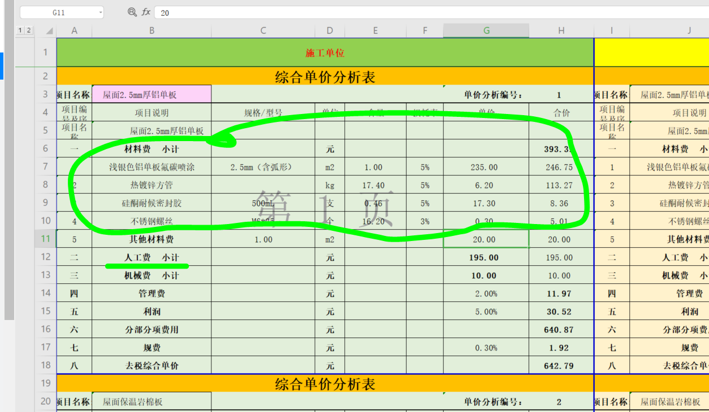Image resolution: width=709 pixels, height=412 pixels.
Task: Click the formula bar containing 20
Action: point(431,12)
